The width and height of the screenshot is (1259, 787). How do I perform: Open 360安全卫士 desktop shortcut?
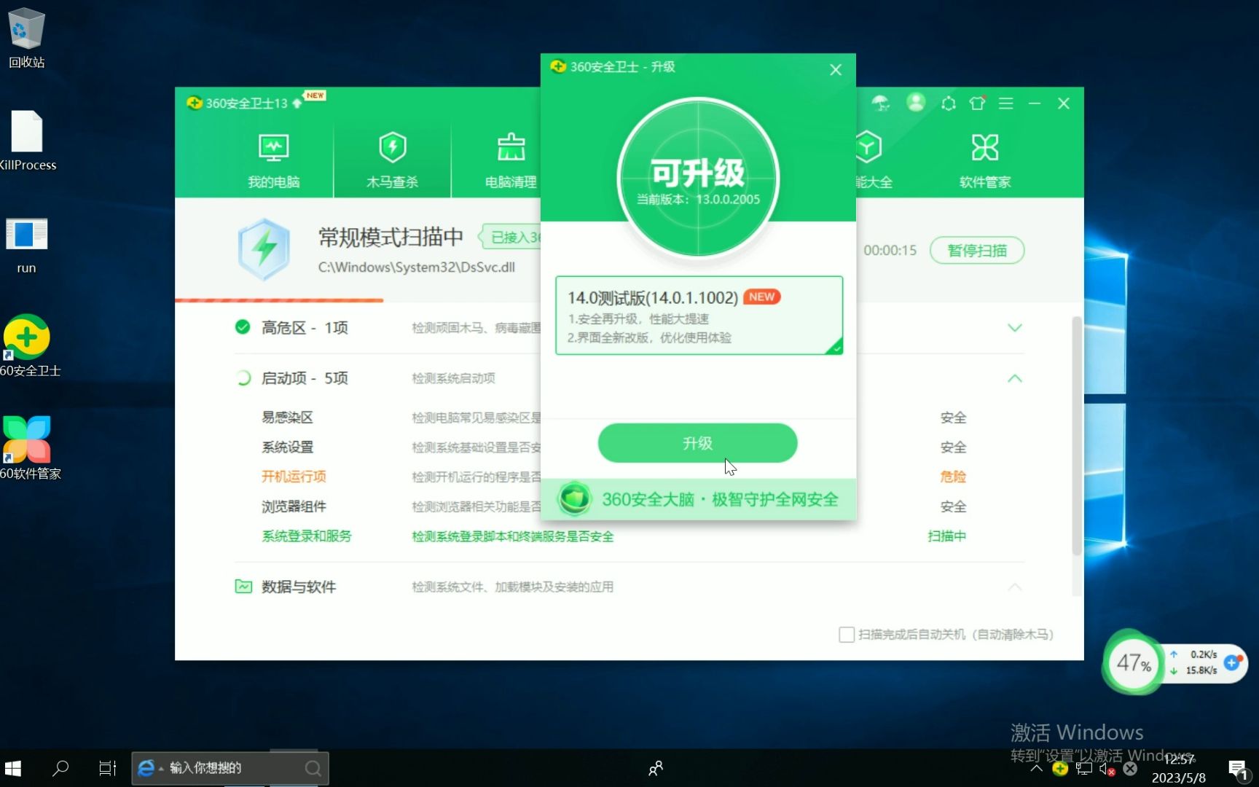[28, 345]
